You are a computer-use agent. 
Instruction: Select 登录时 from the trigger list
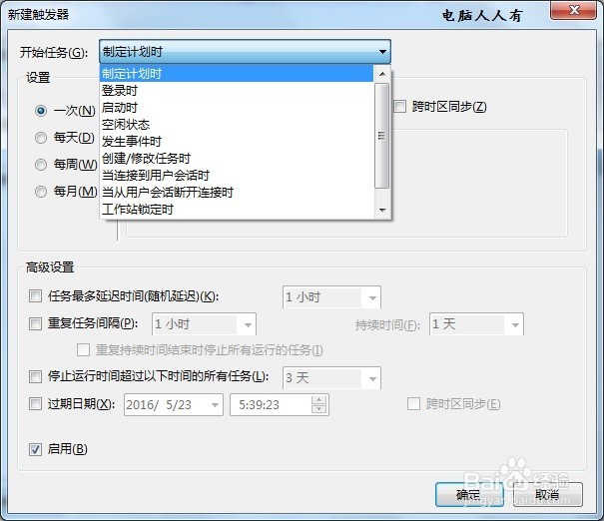(x=237, y=91)
